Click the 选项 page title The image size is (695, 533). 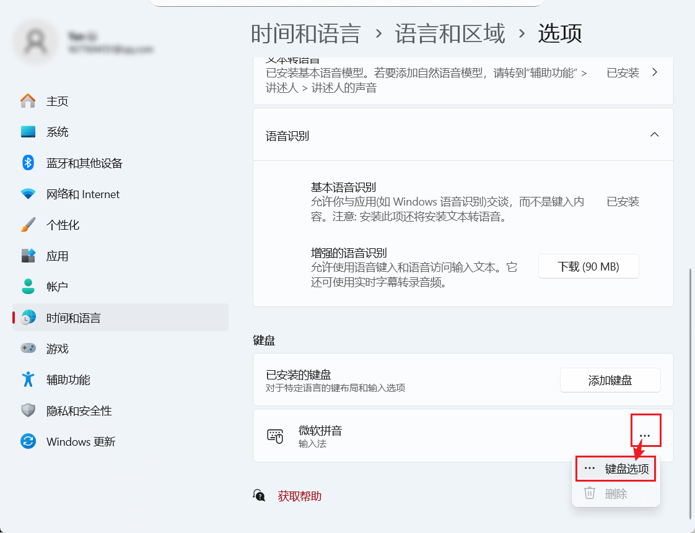click(559, 33)
